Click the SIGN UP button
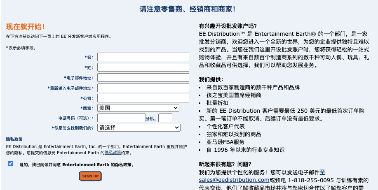The width and height of the screenshot is (378, 190). 90,176
